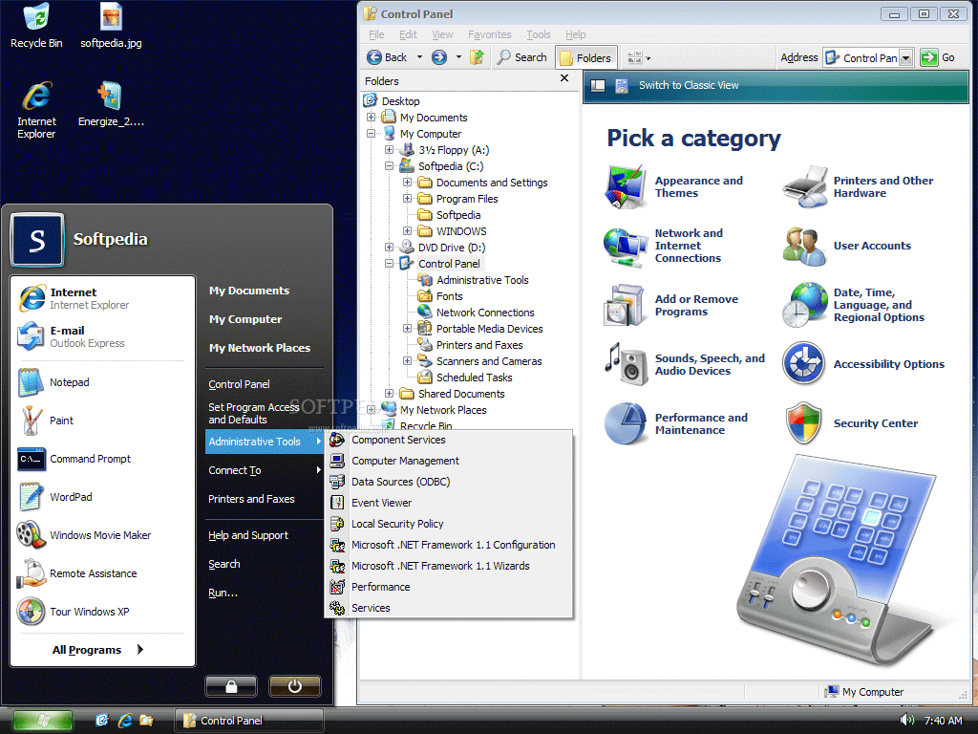Open the Performance and Maintenance icon
978x734 pixels.
(625, 423)
